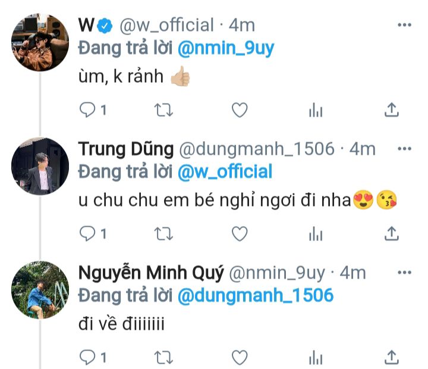This screenshot has height=369, width=428.
Task: Like W's "ùm, k rảnh" tweet
Action: click(x=240, y=110)
